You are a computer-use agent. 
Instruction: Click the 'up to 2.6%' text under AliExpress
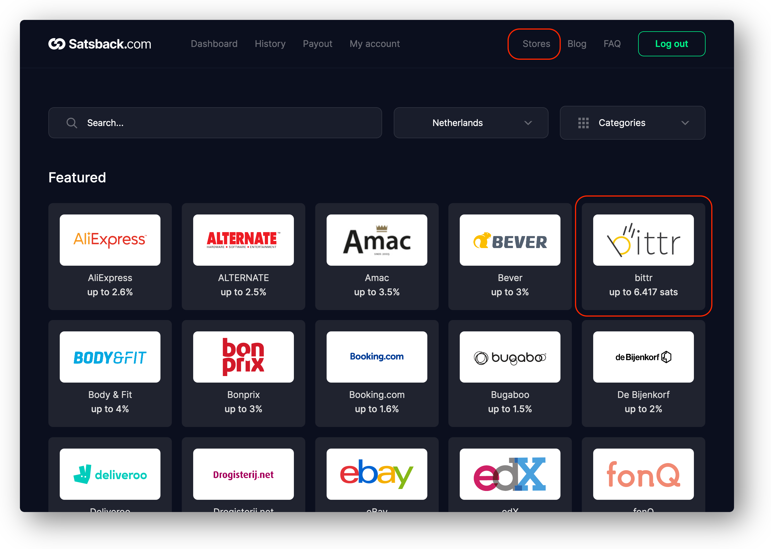point(110,292)
